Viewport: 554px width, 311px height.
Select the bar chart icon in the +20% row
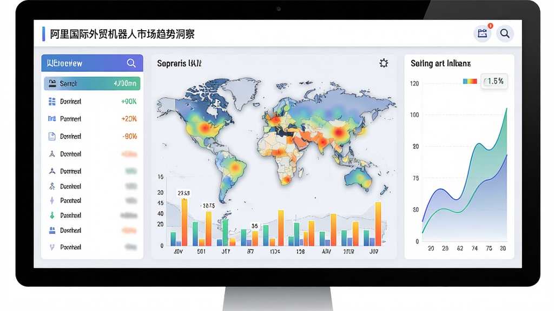tap(52, 119)
